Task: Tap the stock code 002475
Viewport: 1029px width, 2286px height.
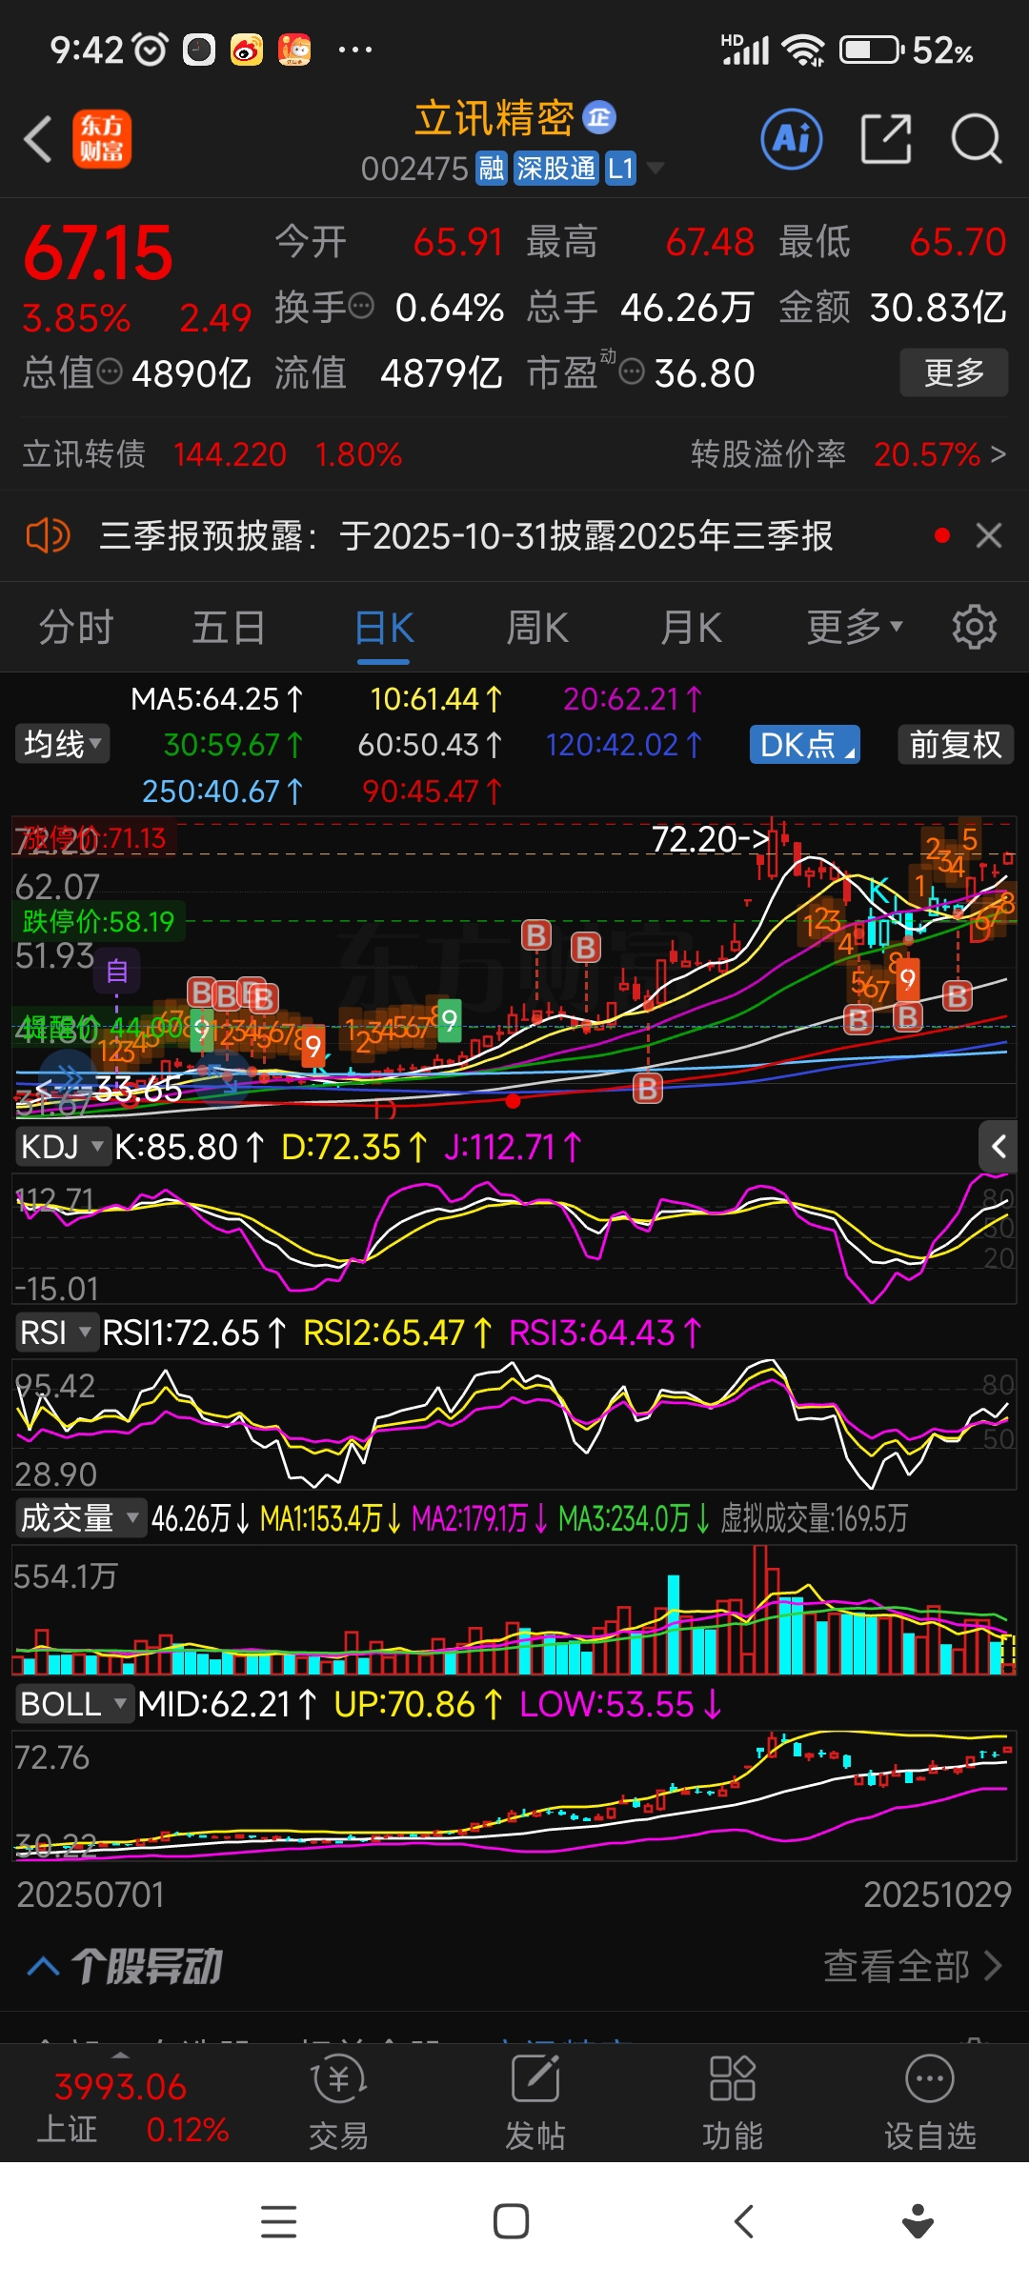Action: [414, 169]
